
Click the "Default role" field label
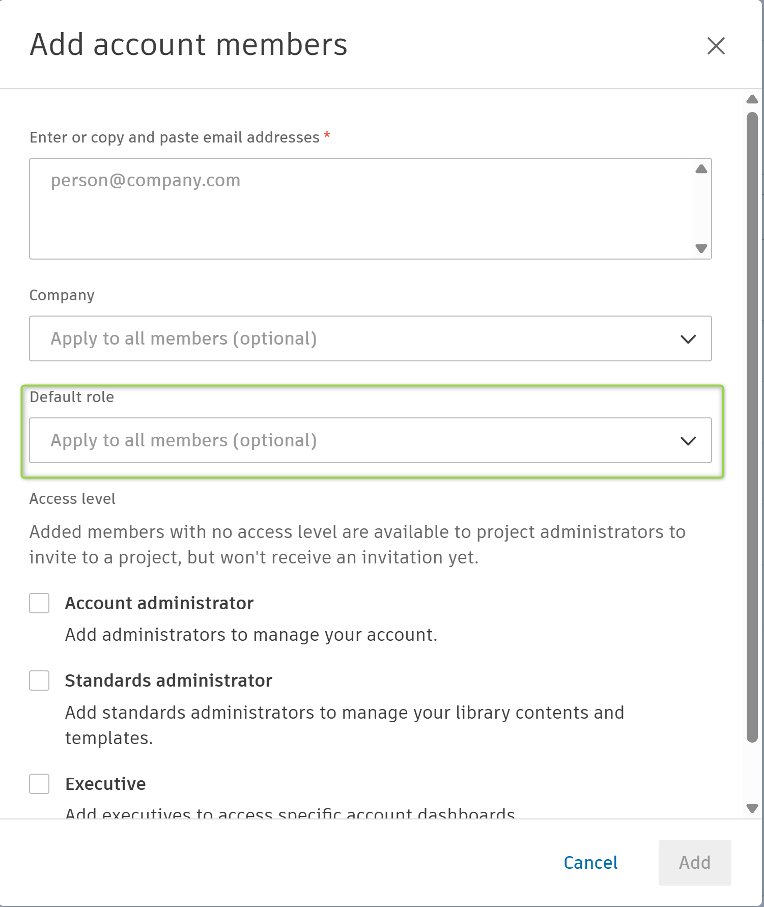tap(72, 397)
